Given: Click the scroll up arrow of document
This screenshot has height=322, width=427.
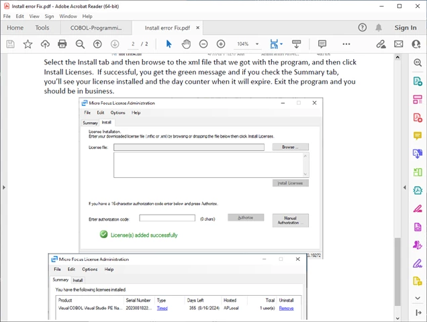Looking at the screenshot, I should 397,57.
